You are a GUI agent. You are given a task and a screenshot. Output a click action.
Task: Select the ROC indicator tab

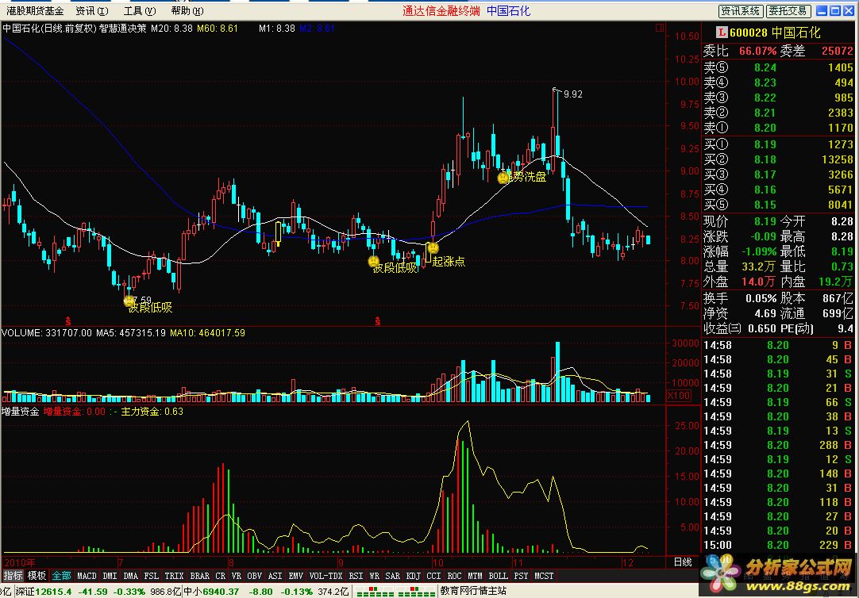pos(454,576)
